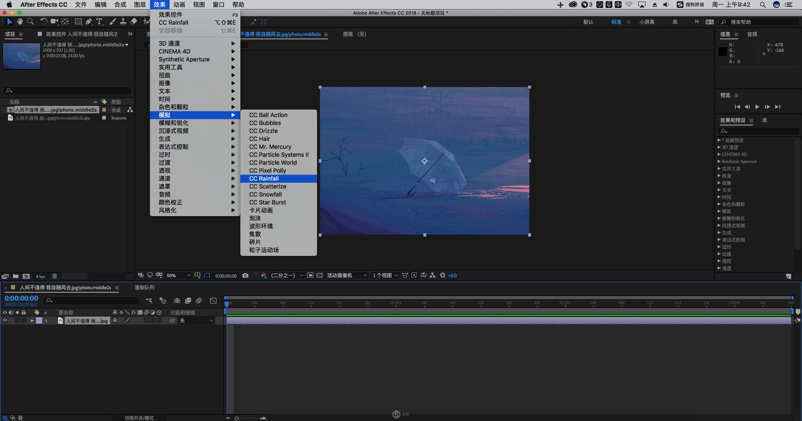802x421 pixels.
Task: Click the layer 1 label color swatch
Action: click(39, 321)
